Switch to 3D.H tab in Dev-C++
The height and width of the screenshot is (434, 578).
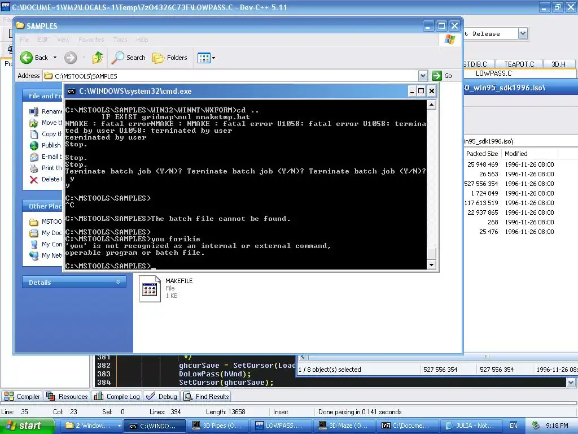(x=558, y=64)
